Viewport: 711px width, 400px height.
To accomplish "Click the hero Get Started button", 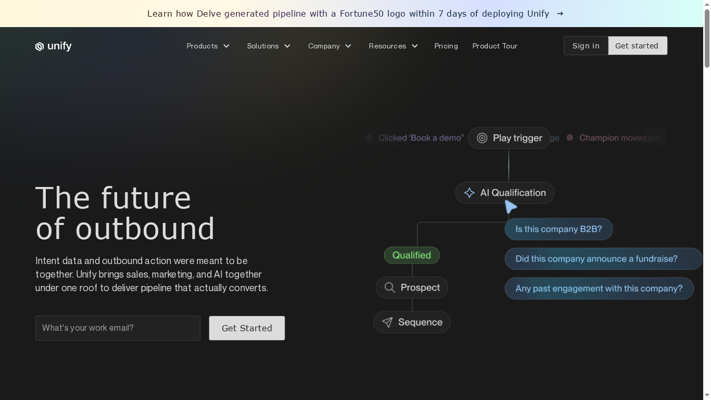I will pyautogui.click(x=247, y=328).
